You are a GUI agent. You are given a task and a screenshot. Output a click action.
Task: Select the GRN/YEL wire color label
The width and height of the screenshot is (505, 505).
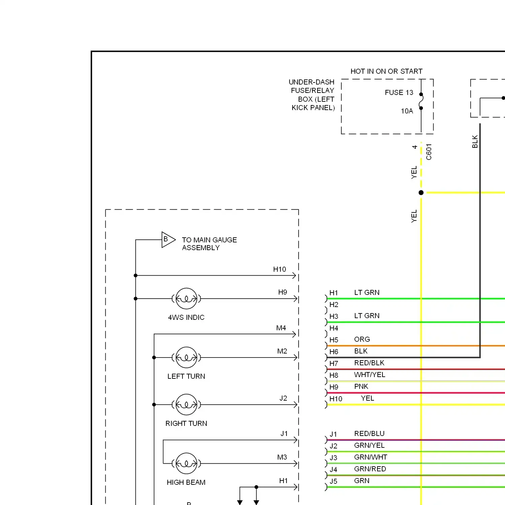tap(369, 445)
